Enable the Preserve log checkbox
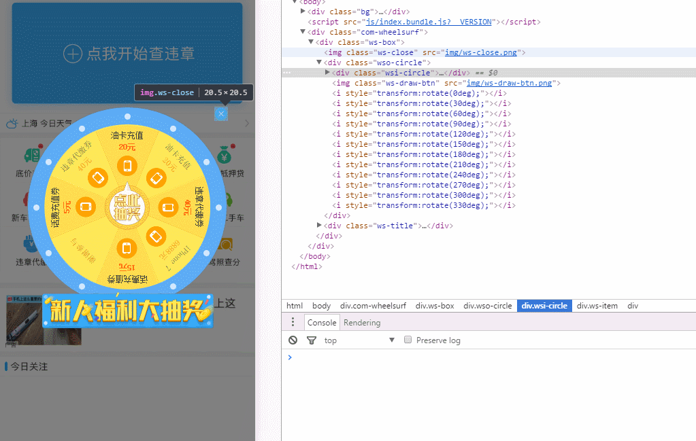The height and width of the screenshot is (441, 696). (408, 340)
